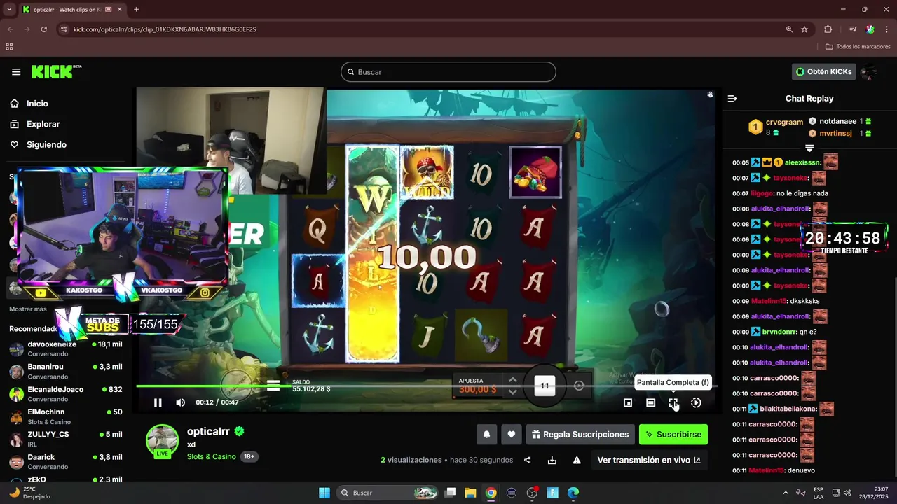Click opticalrr channel name
This screenshot has height=504, width=897.
click(x=208, y=432)
